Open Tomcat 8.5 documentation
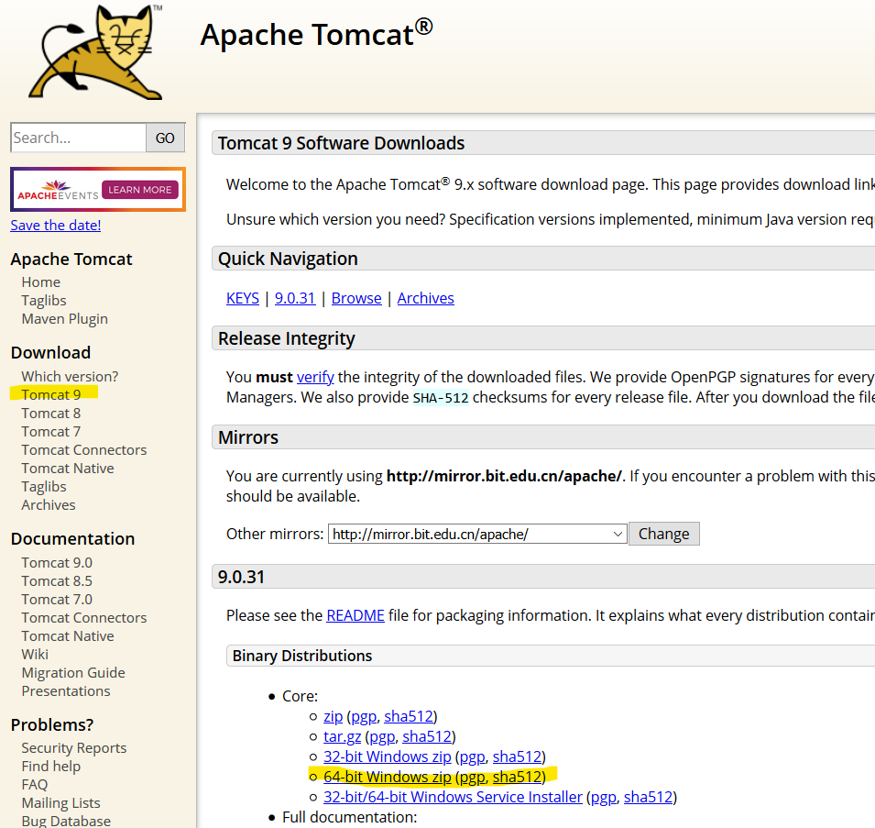Viewport: 875px width, 828px height. point(57,581)
